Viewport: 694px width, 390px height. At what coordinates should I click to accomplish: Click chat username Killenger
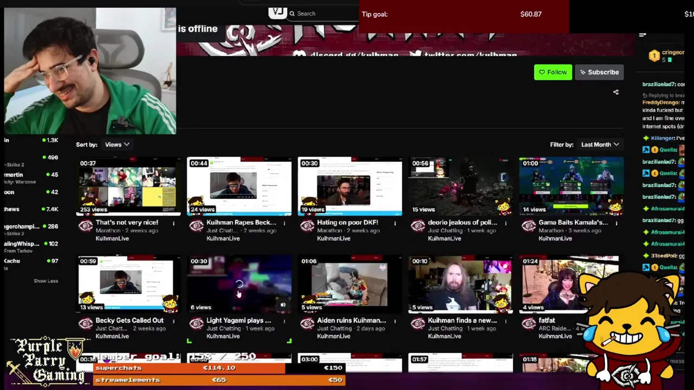661,138
